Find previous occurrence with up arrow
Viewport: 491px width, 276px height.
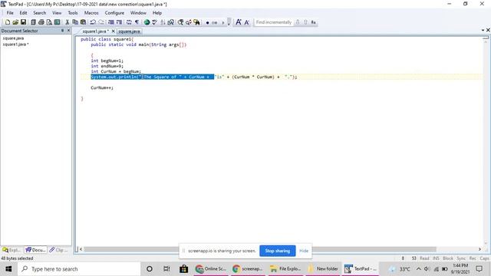click(x=305, y=22)
